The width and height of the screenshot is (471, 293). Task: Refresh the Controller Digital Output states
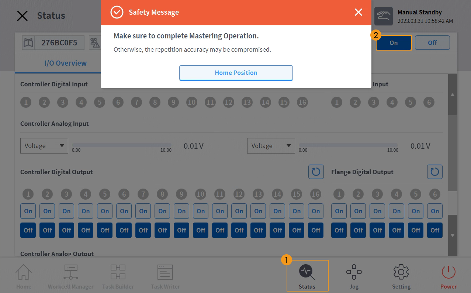316,172
